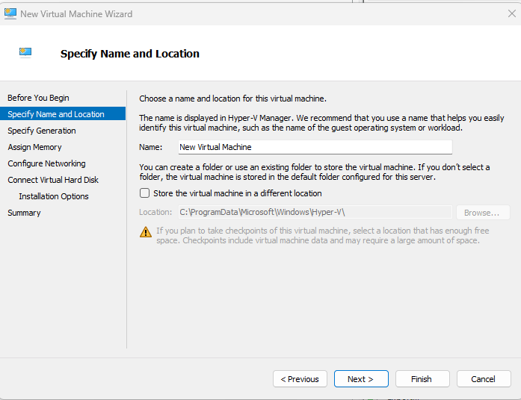The height and width of the screenshot is (400, 521).
Task: Click the paragraph about creating a folder
Action: tap(315, 172)
